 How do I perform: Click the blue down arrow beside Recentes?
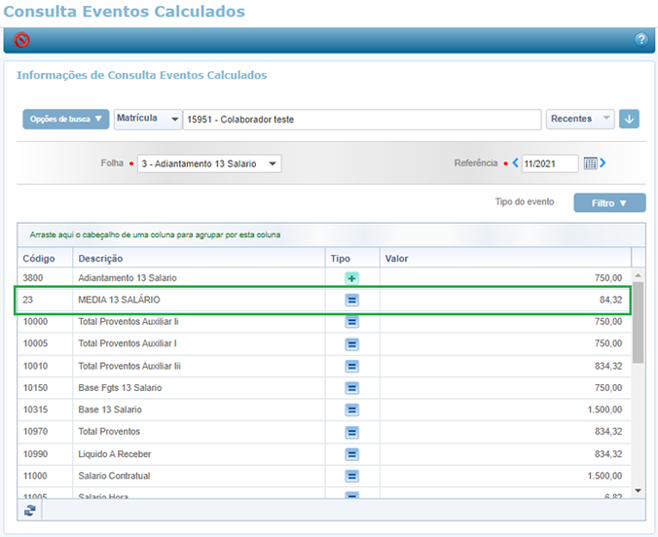(x=630, y=120)
